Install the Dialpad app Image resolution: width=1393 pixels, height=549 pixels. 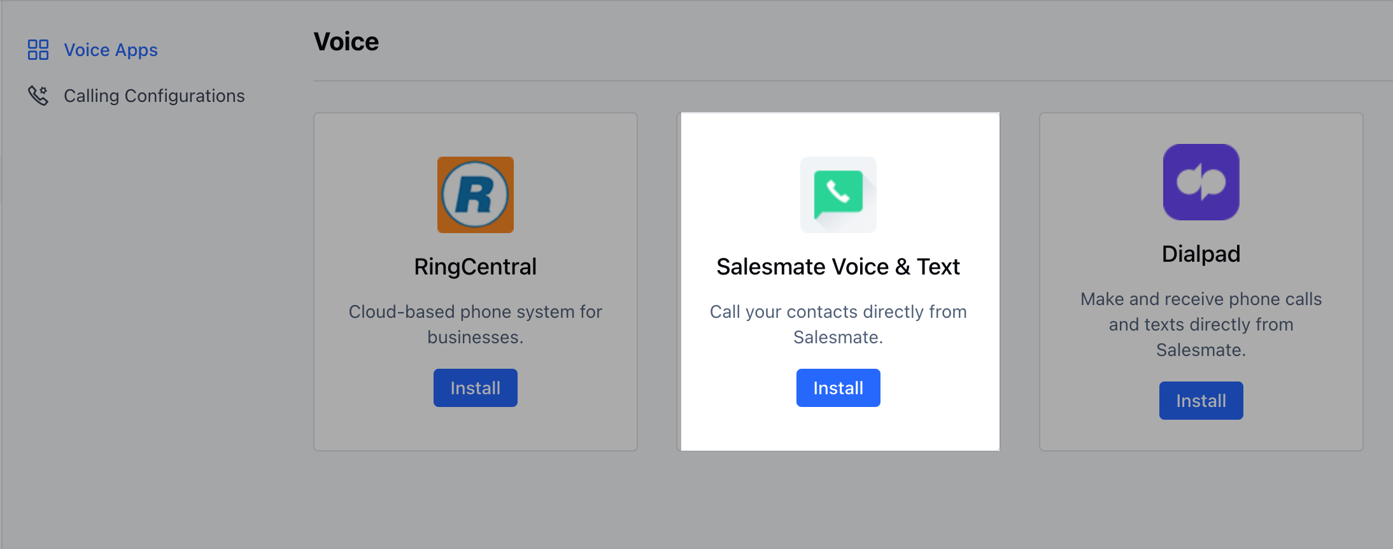tap(1201, 401)
